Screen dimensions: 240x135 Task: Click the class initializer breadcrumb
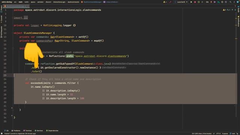coord(111,2)
